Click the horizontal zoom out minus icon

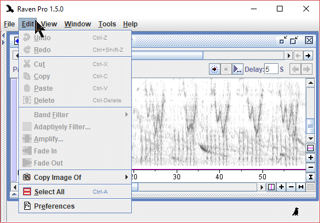coord(291,187)
